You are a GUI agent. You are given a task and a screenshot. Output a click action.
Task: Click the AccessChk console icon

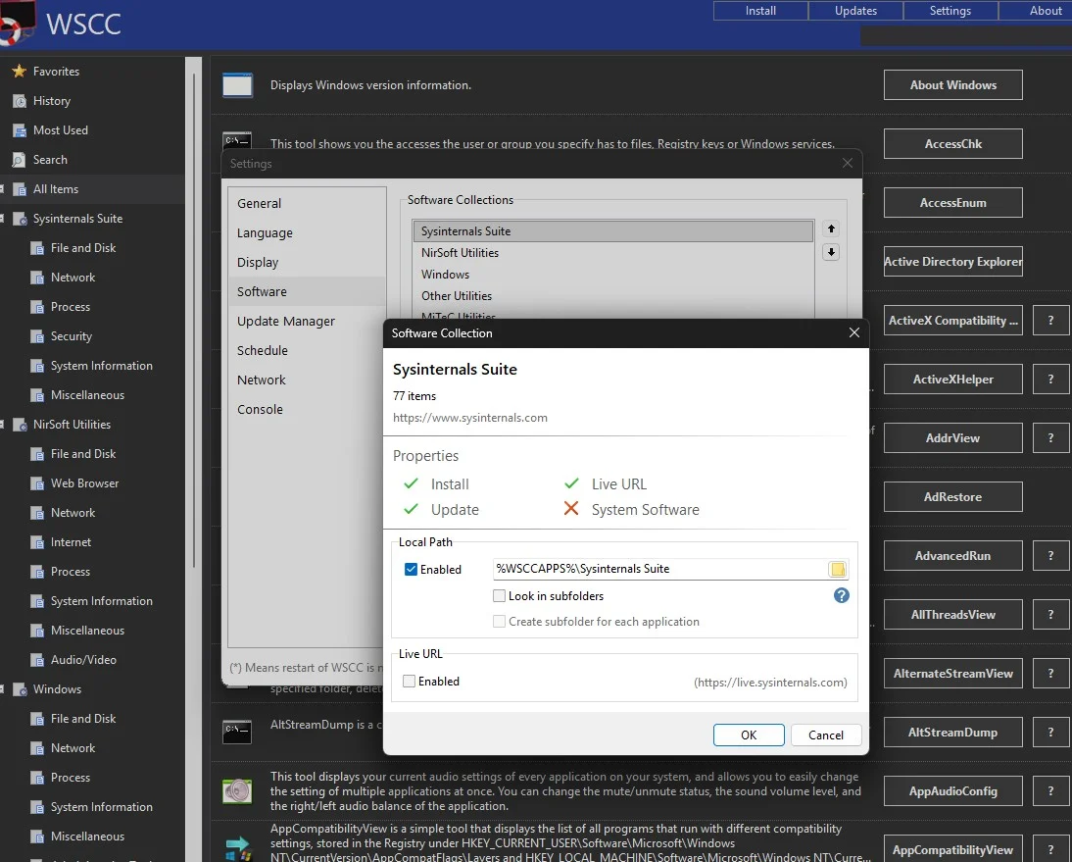(237, 140)
